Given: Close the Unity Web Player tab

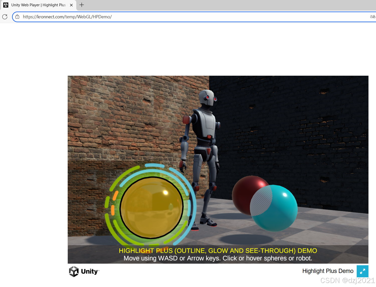Looking at the screenshot, I should tap(71, 5).
